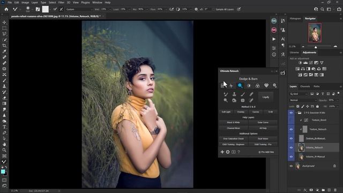Adjust the Navigator zoom slider
Image resolution: width=343 pixels, height=193 pixels.
click(316, 47)
